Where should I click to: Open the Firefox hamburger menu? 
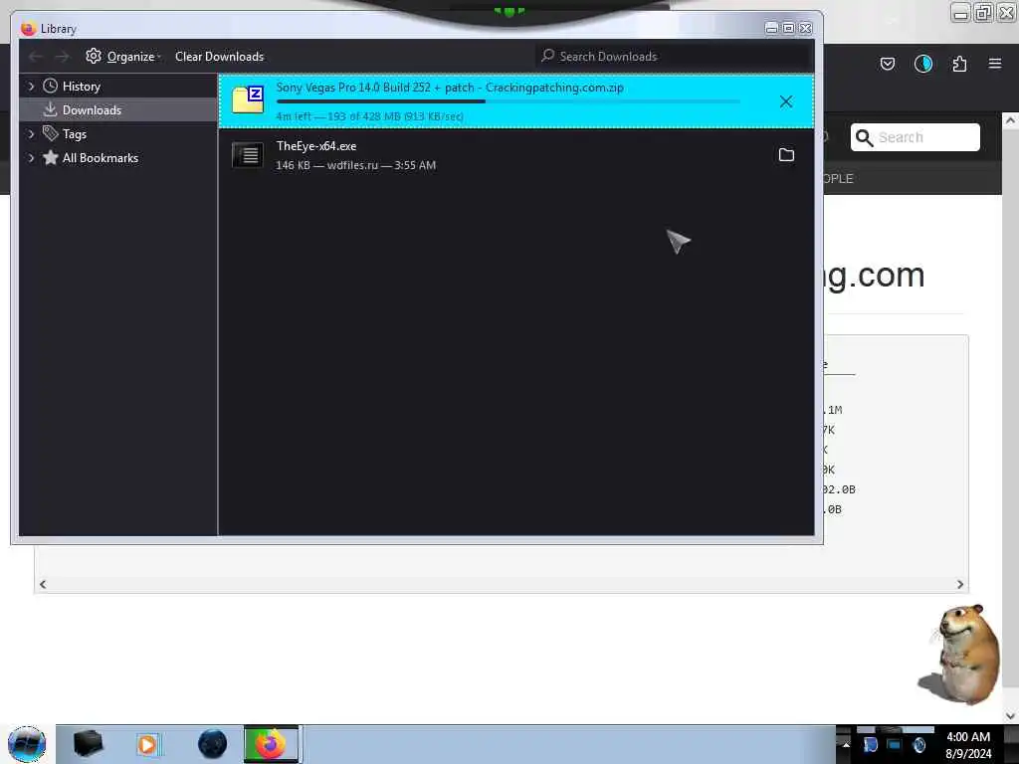[994, 64]
